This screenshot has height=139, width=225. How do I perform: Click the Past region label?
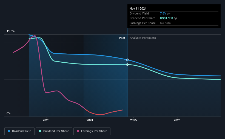coord(122,38)
